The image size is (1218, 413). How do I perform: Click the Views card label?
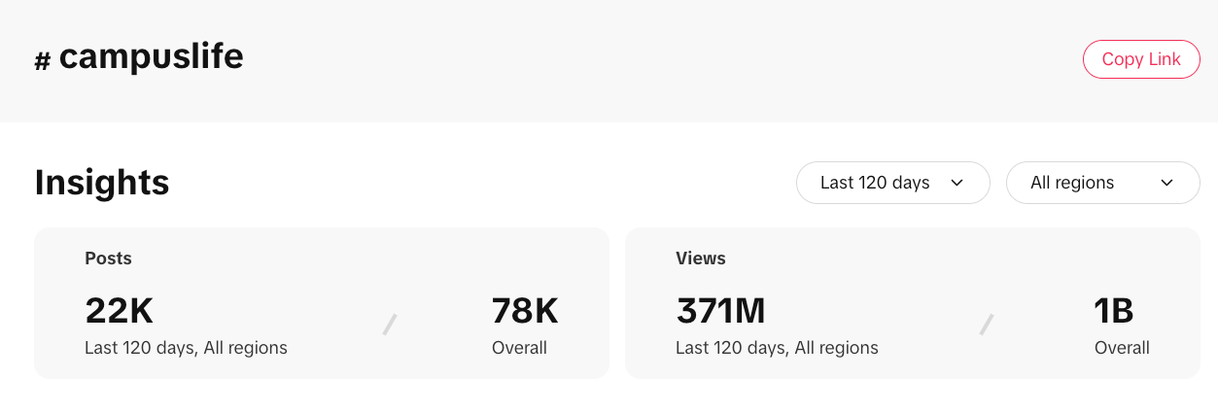[x=701, y=258]
